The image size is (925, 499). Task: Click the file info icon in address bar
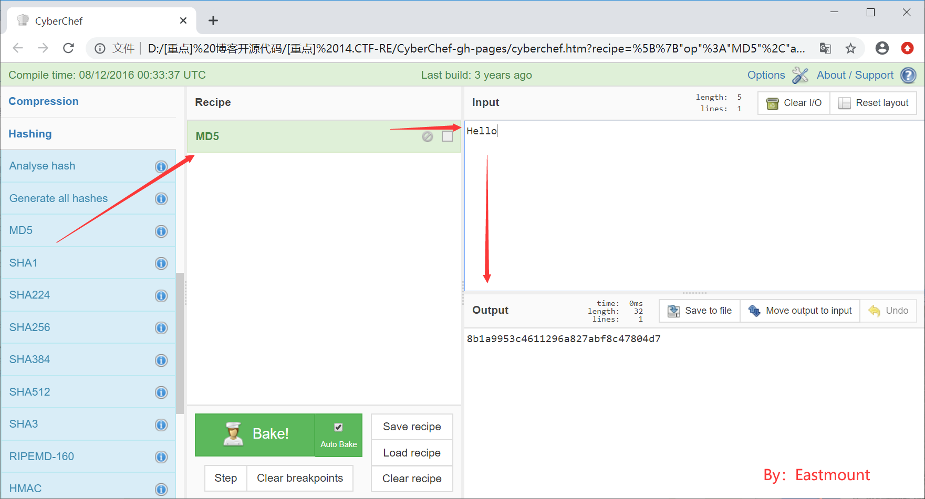coord(100,48)
